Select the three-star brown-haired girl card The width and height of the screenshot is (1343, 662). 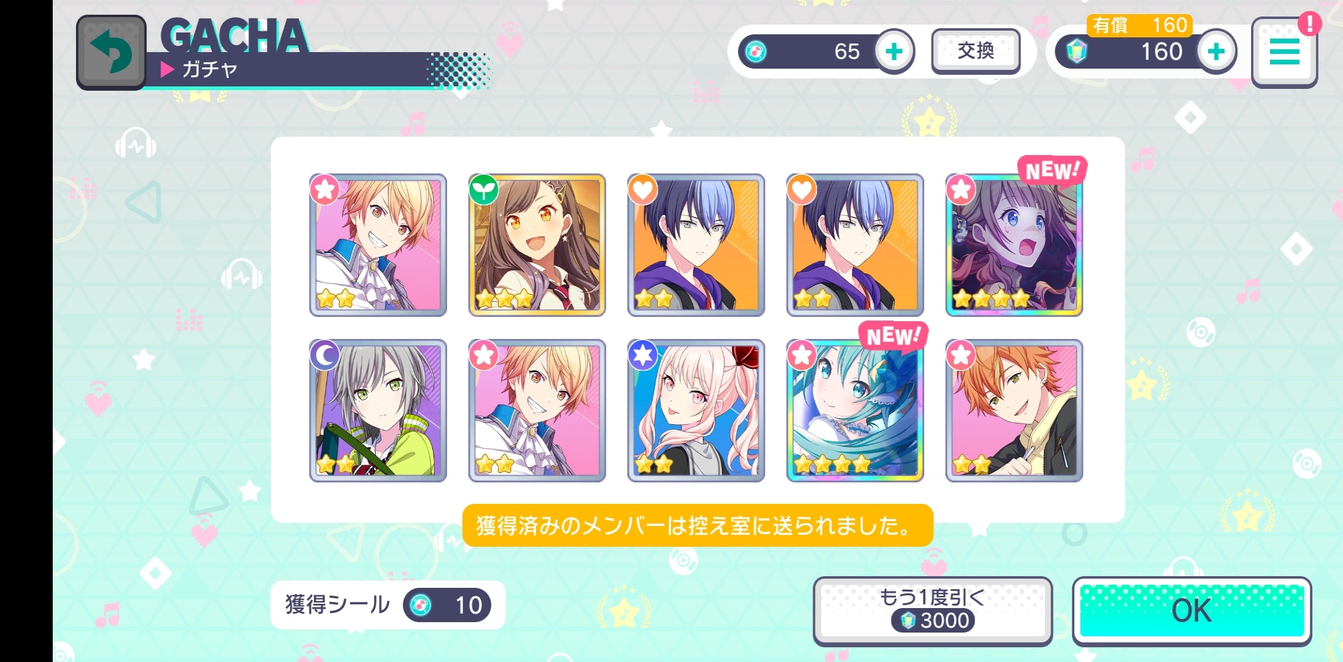point(537,245)
